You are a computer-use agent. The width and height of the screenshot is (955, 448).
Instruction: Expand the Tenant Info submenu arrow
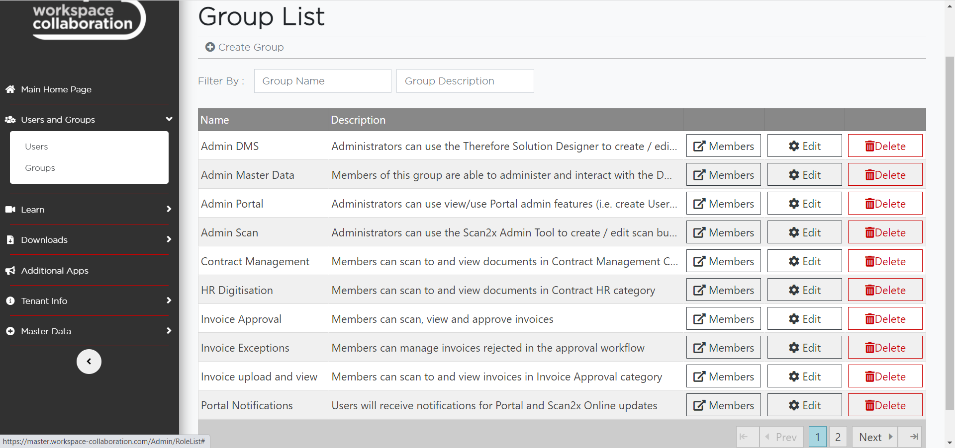click(169, 300)
